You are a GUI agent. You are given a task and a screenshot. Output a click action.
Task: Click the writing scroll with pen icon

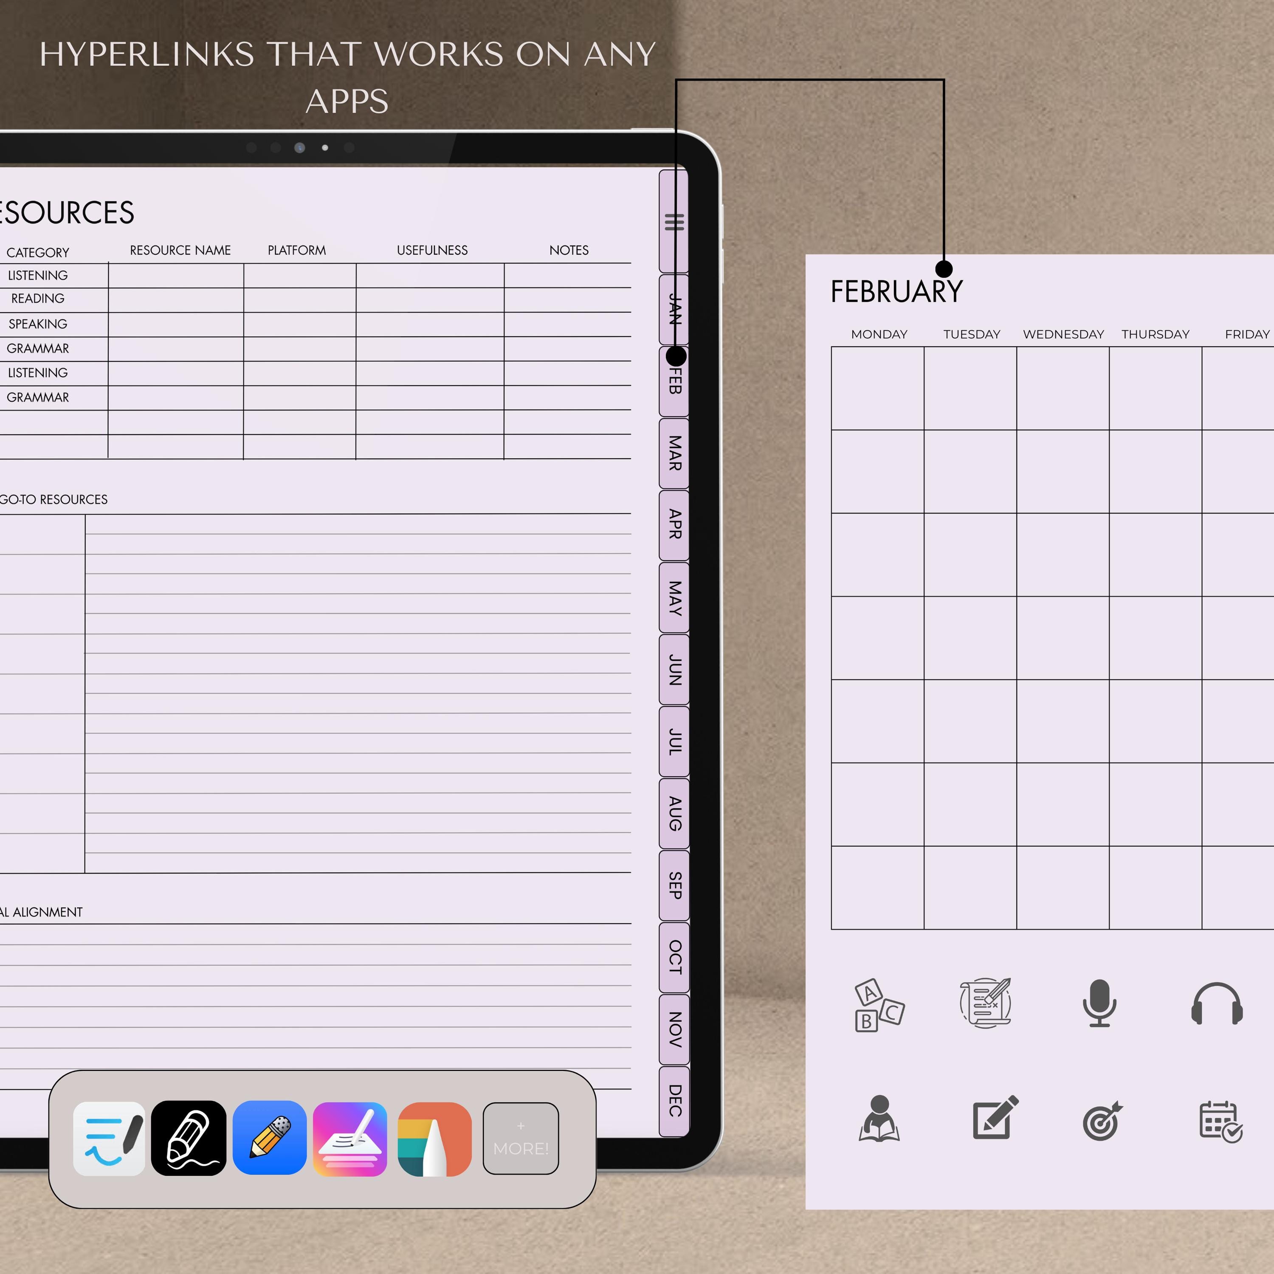(x=985, y=1002)
